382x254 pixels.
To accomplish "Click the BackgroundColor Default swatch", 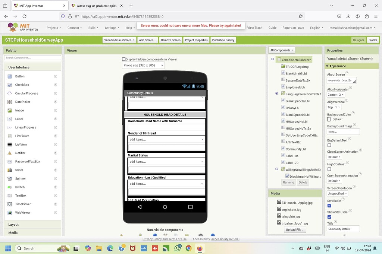I will (329, 119).
